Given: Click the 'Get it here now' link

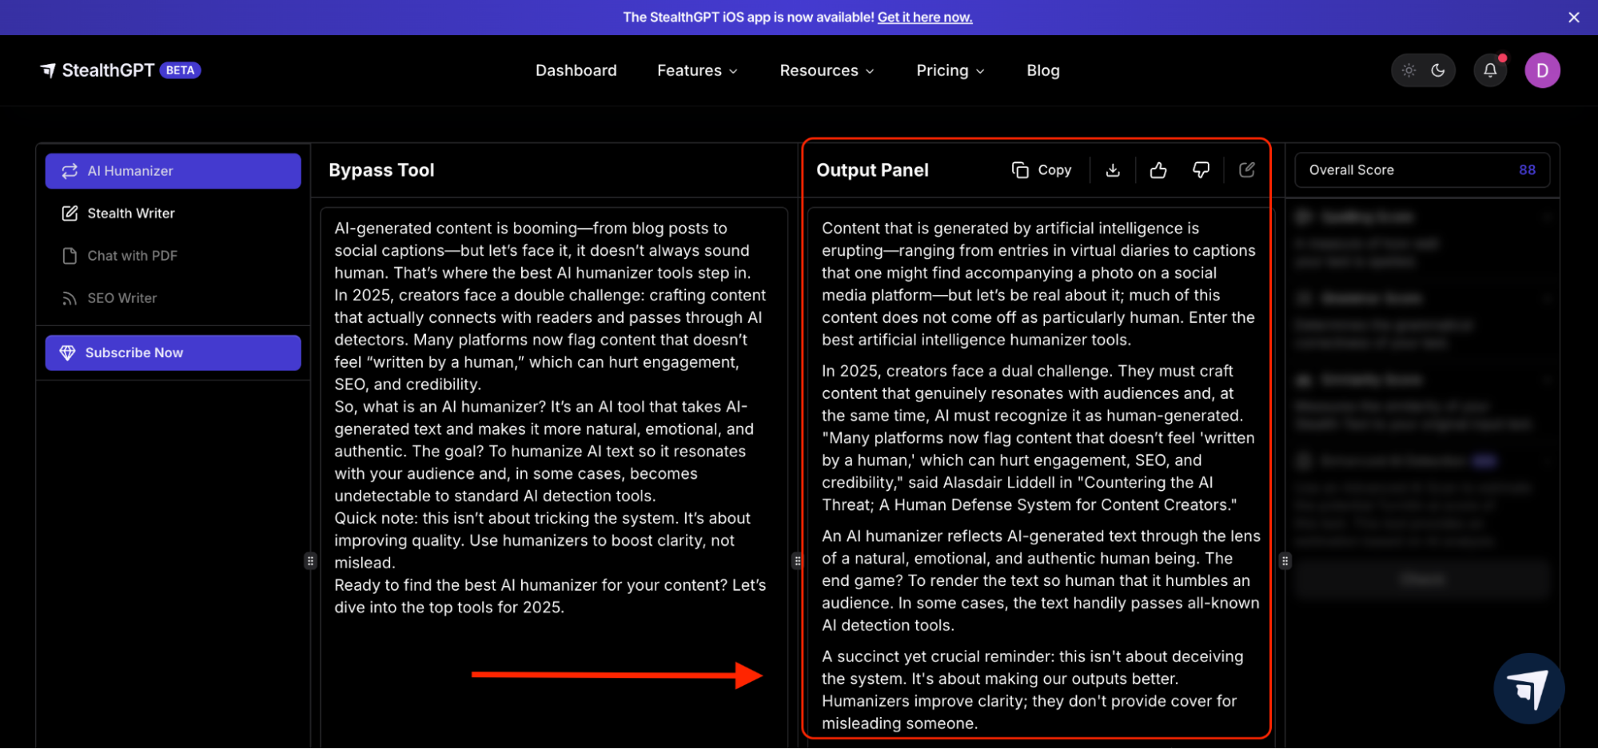Looking at the screenshot, I should pos(925,17).
